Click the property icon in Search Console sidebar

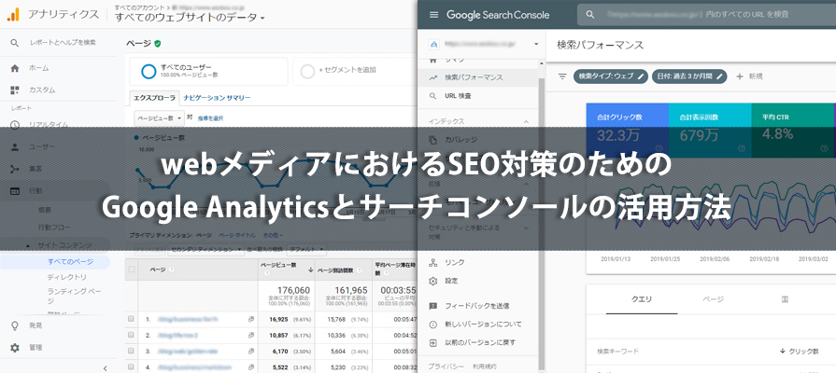click(433, 44)
